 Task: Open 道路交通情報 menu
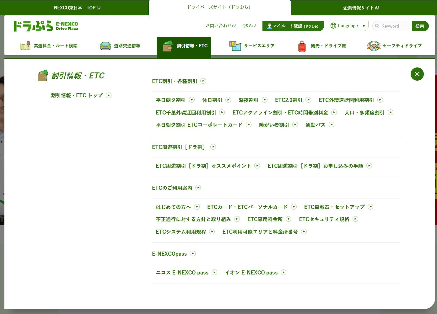click(x=120, y=46)
